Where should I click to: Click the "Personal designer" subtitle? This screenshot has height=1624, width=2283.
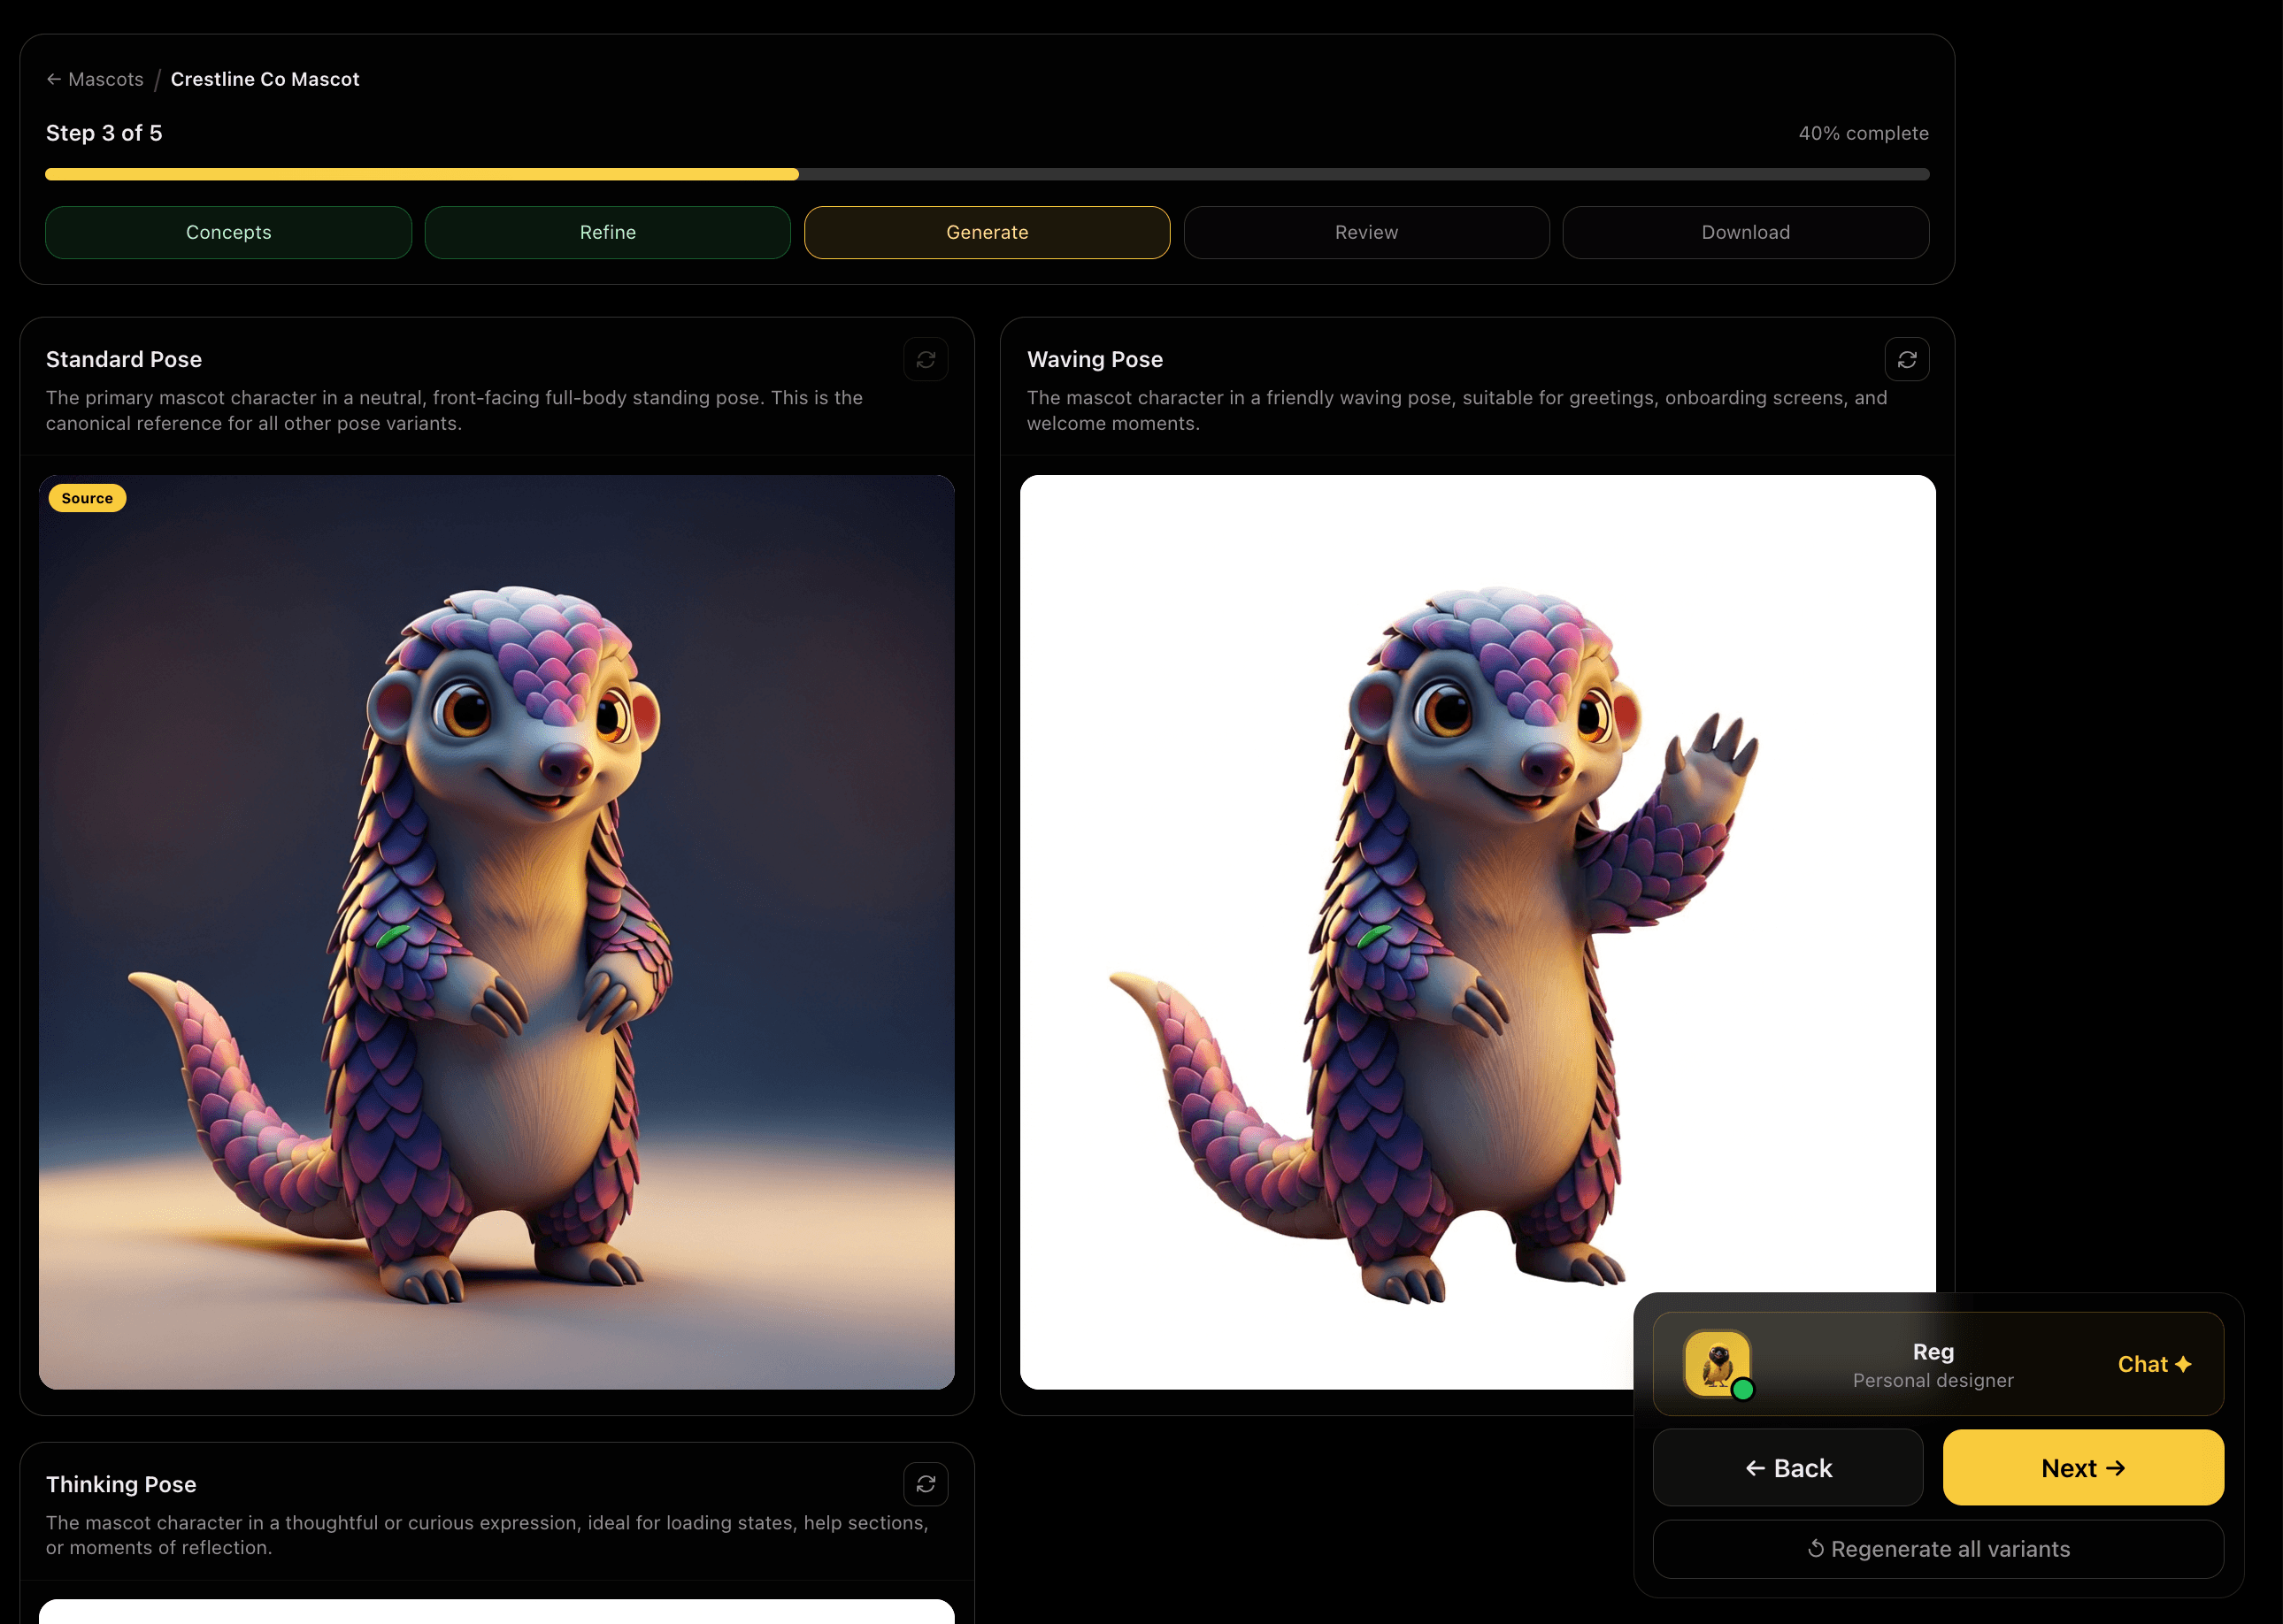point(1933,1380)
